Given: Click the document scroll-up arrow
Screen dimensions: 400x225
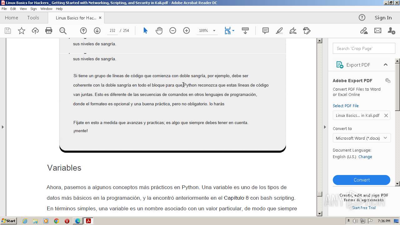Looking at the screenshot, I should [319, 41].
